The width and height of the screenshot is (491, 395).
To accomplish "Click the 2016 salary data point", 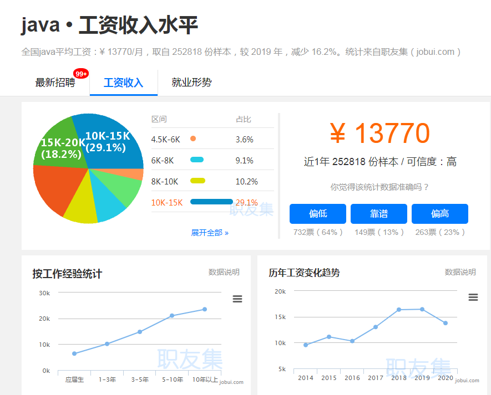I will [352, 341].
